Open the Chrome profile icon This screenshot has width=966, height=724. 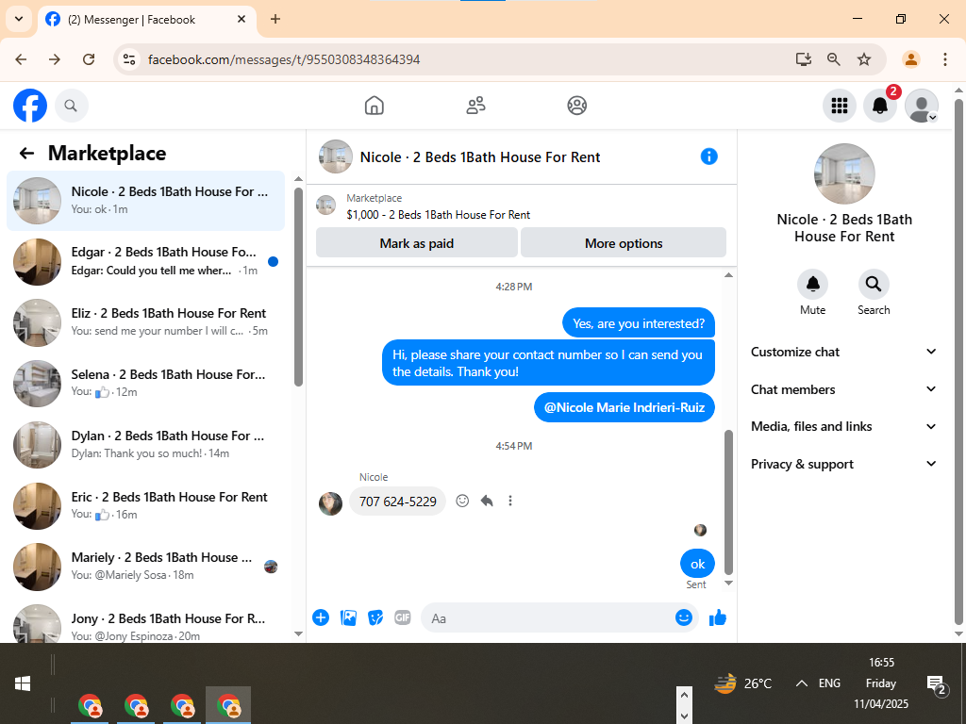point(911,59)
